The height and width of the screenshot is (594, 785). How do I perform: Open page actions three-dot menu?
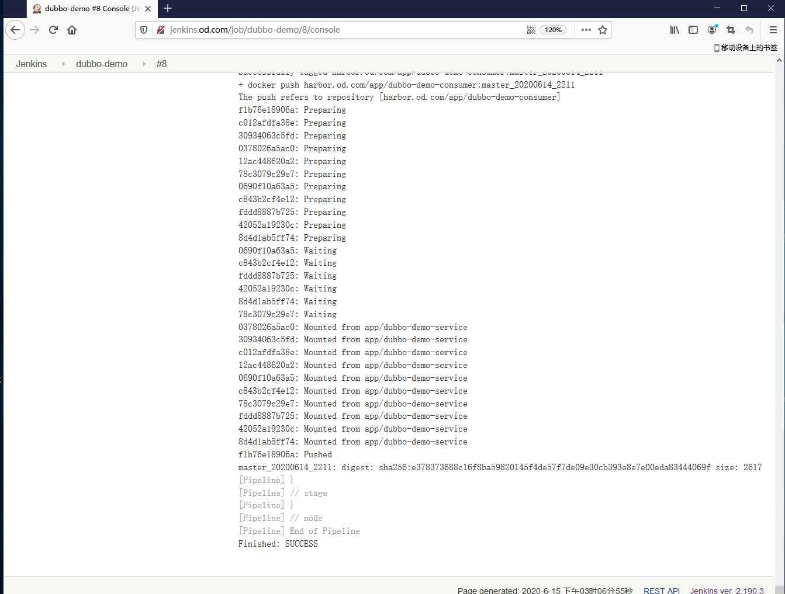point(586,30)
